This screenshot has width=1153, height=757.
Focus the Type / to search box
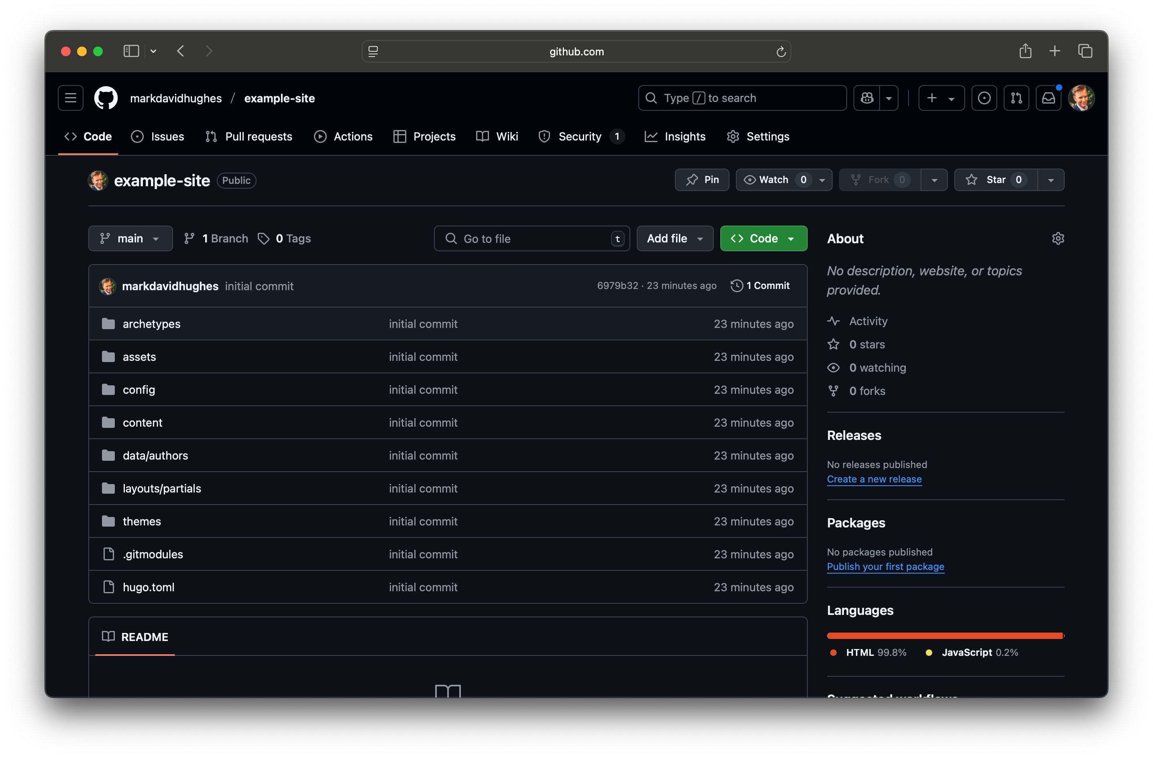(742, 98)
